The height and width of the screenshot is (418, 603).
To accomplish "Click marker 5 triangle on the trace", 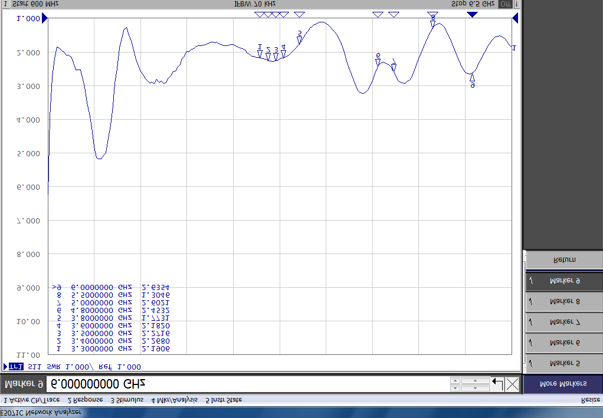I will 300,40.
